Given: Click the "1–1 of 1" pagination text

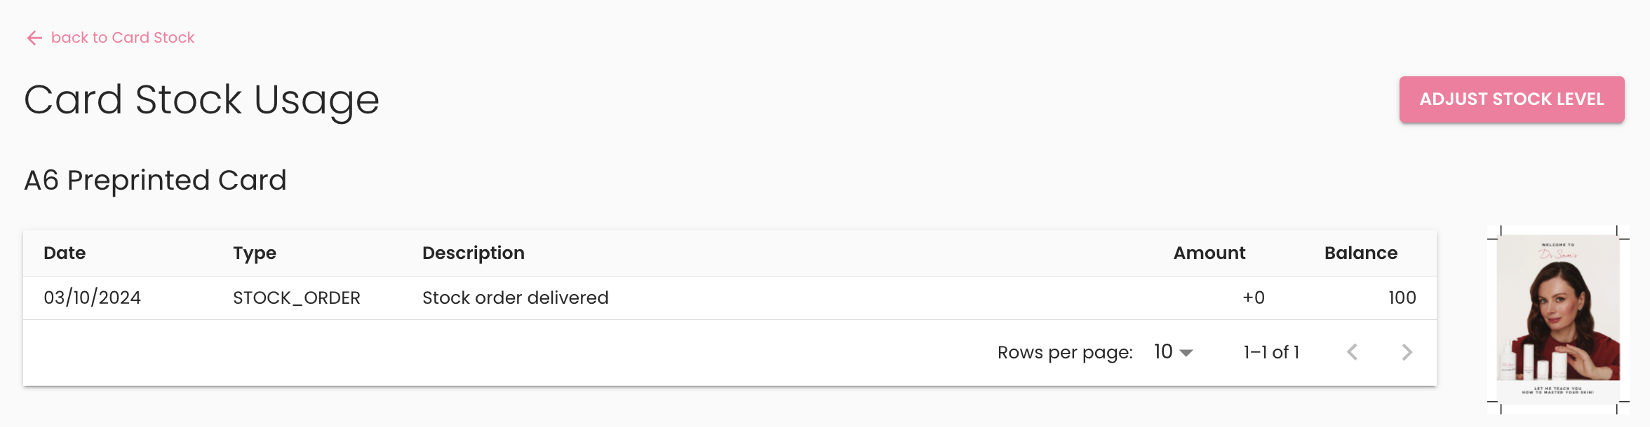Looking at the screenshot, I should pyautogui.click(x=1271, y=353).
